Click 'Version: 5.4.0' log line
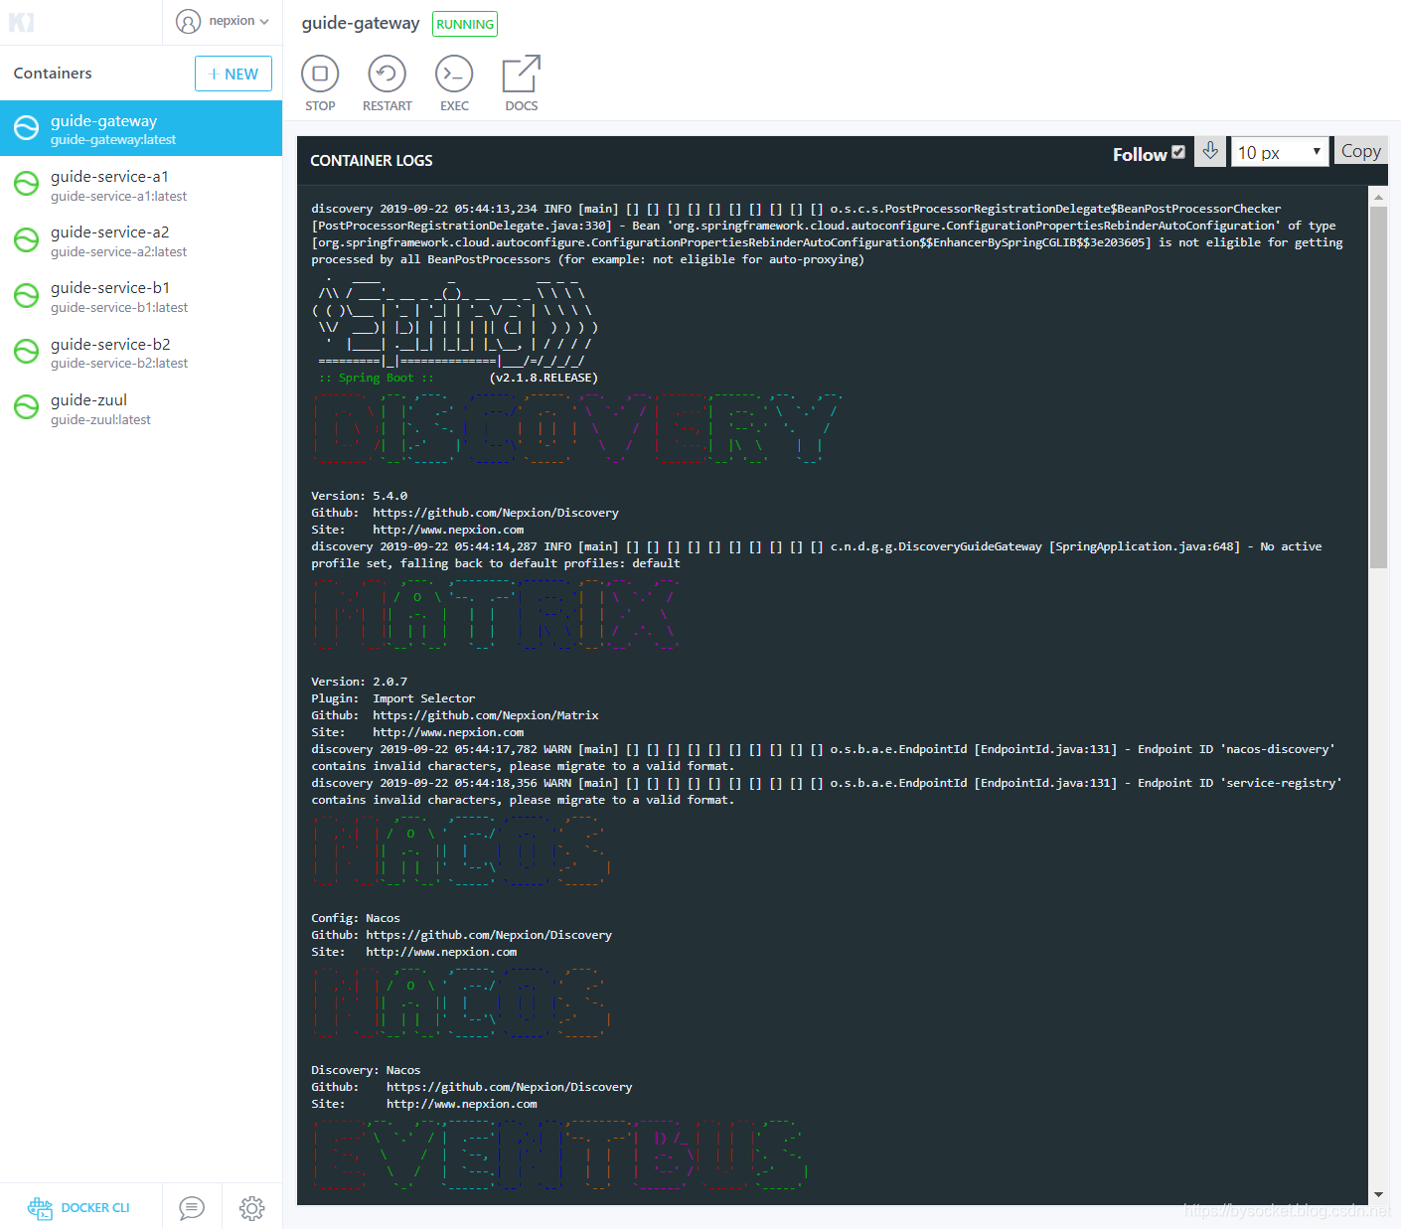 point(360,496)
